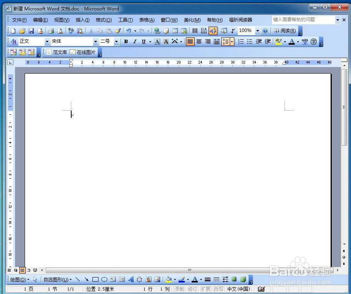The height and width of the screenshot is (294, 351).
Task: Expand the font dropdown showing 宋体
Action: [x=95, y=42]
